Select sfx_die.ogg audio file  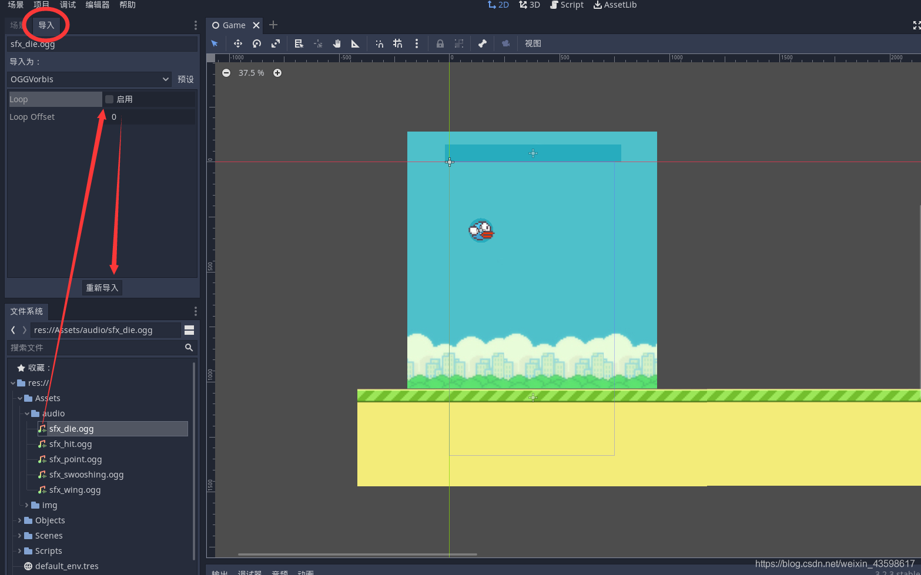click(112, 429)
